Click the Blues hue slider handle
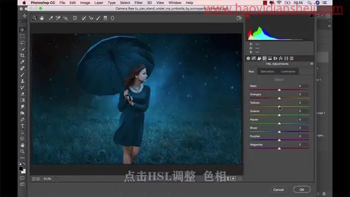This screenshot has height=197, width=350. (x=279, y=132)
